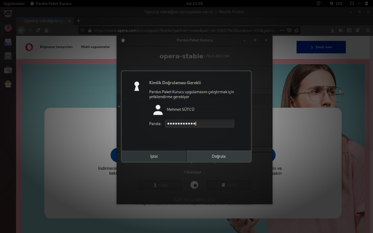
Task: Click the version number 76.0.4017.94
Action: [x=217, y=56]
